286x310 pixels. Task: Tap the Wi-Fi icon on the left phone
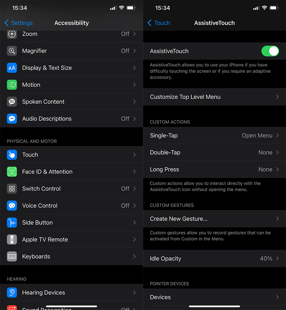pyautogui.click(x=122, y=8)
